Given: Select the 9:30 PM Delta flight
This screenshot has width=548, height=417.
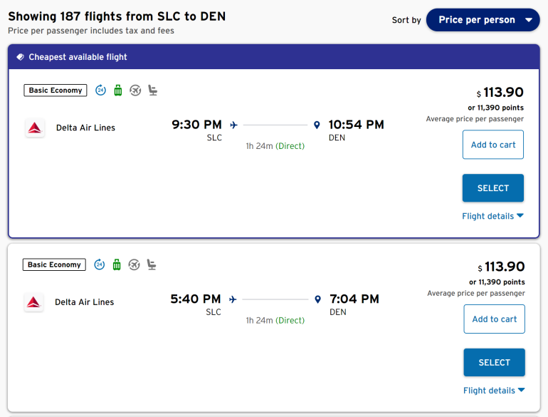Looking at the screenshot, I should click(493, 188).
